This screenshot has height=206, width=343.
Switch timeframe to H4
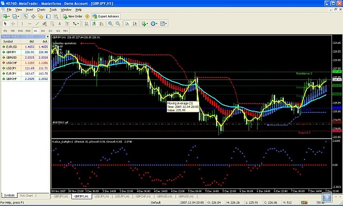click(x=43, y=31)
